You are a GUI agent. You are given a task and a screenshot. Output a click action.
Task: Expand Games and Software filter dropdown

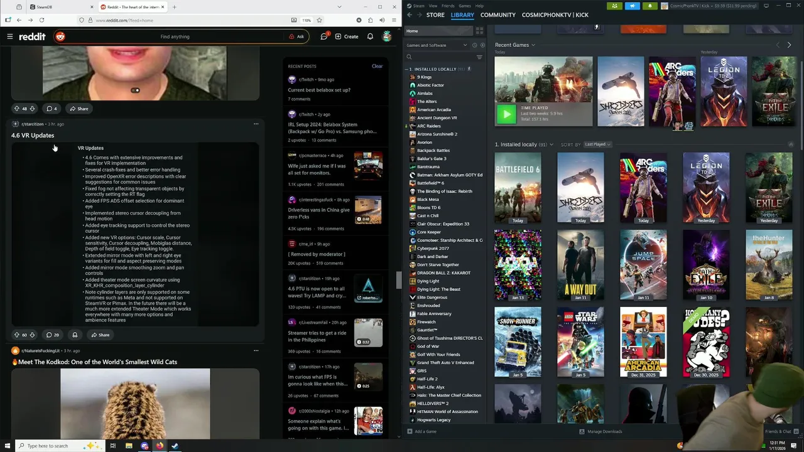pyautogui.click(x=437, y=45)
